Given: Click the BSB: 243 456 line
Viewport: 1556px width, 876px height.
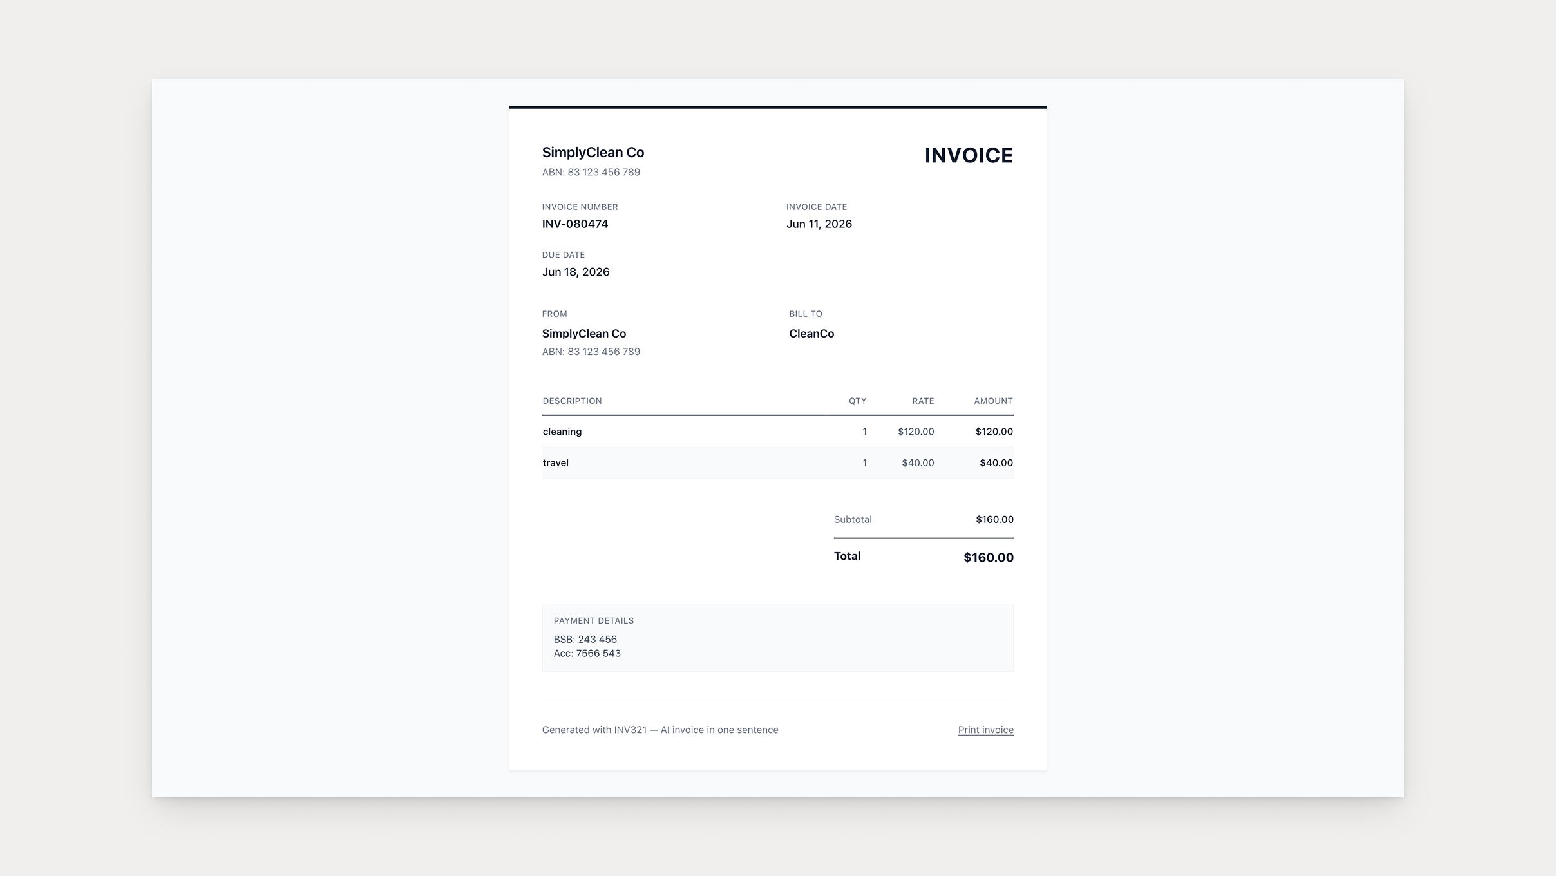Looking at the screenshot, I should click(585, 639).
